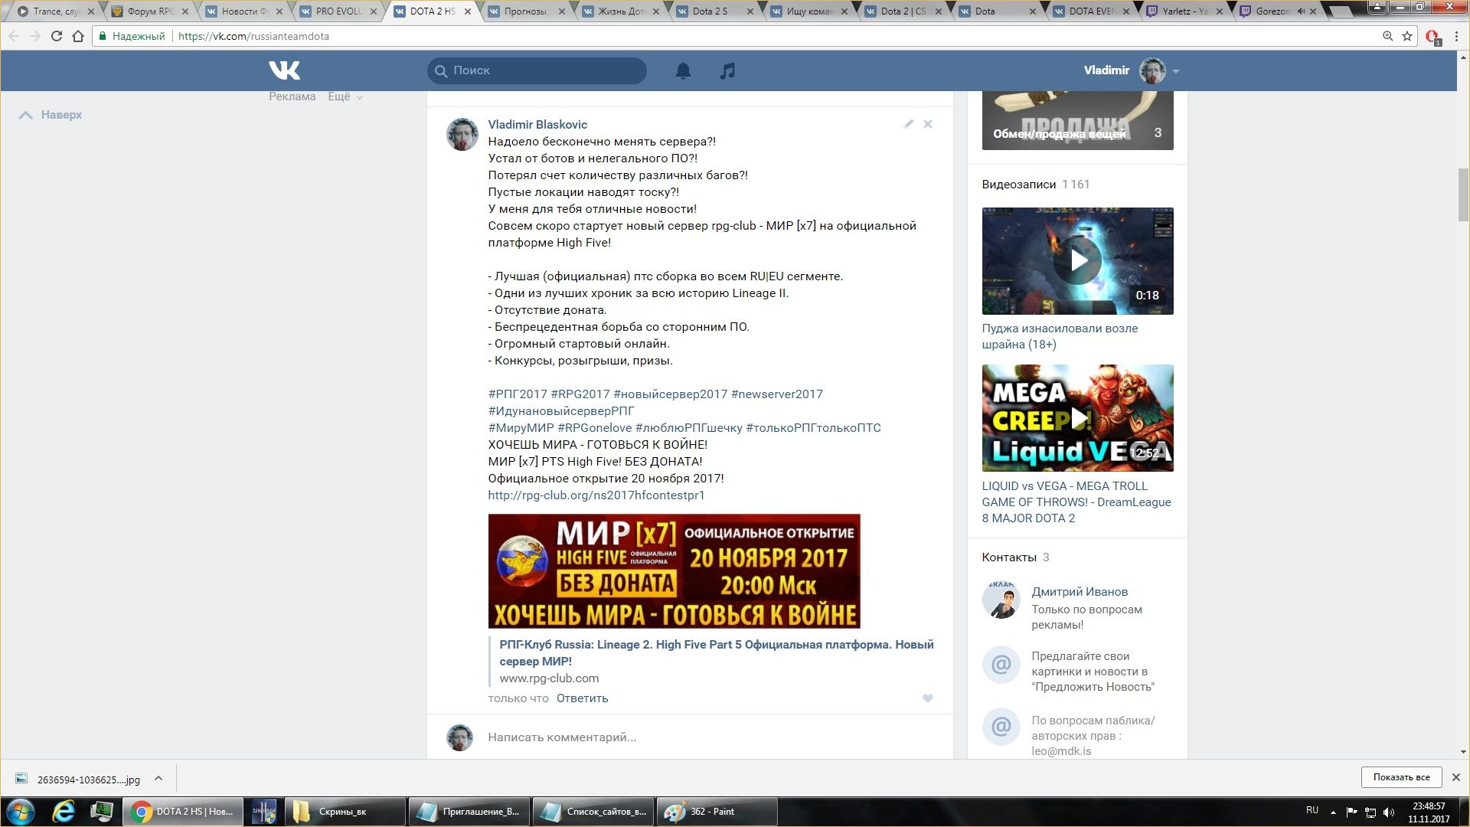
Task: Show hidden tray icons arrow
Action: 1333,812
